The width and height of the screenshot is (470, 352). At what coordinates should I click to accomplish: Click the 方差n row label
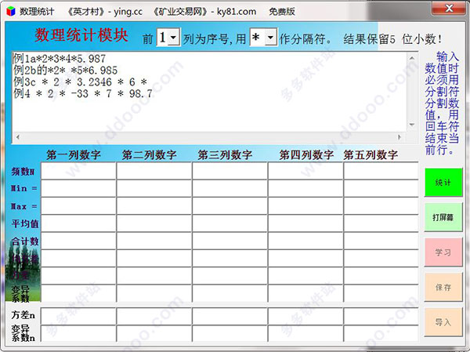pyautogui.click(x=23, y=315)
